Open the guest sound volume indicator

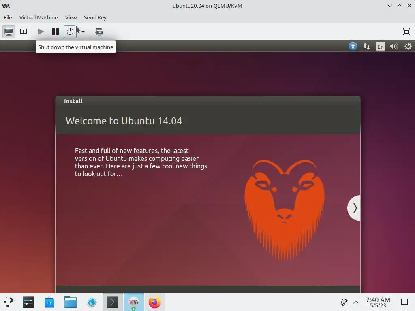point(394,47)
